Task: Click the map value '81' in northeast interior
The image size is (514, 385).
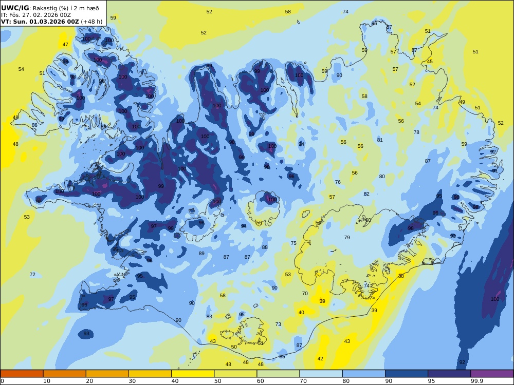Action: pos(380,140)
